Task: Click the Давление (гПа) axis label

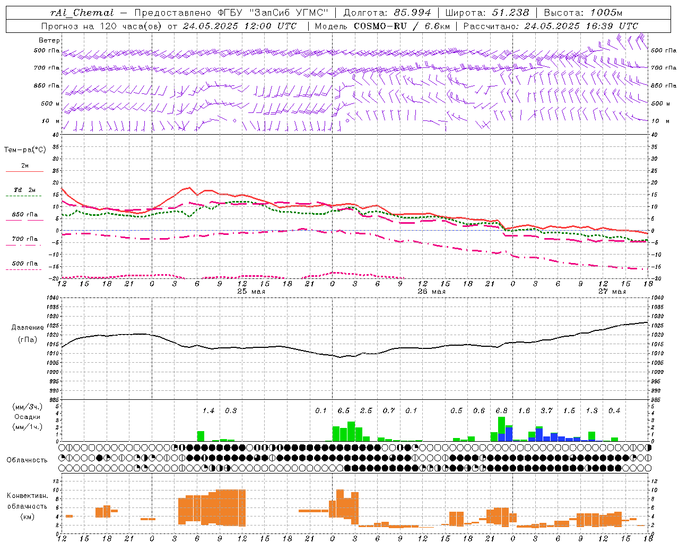Action: (x=28, y=334)
